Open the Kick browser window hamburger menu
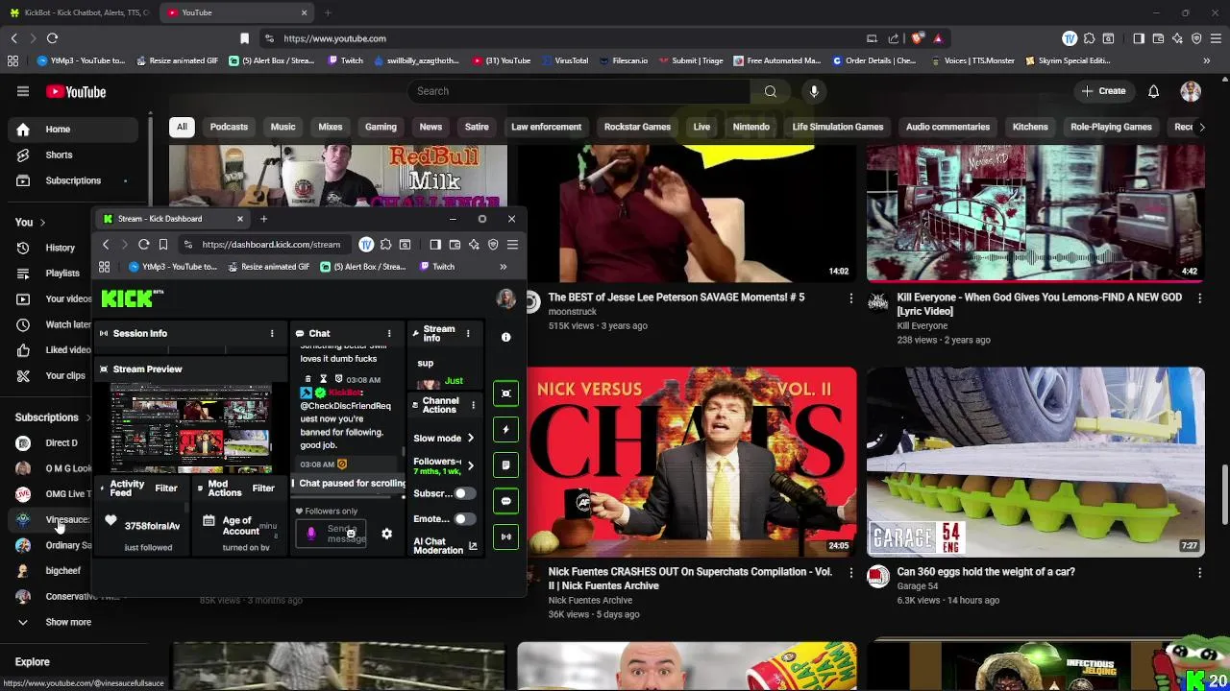 (x=513, y=245)
